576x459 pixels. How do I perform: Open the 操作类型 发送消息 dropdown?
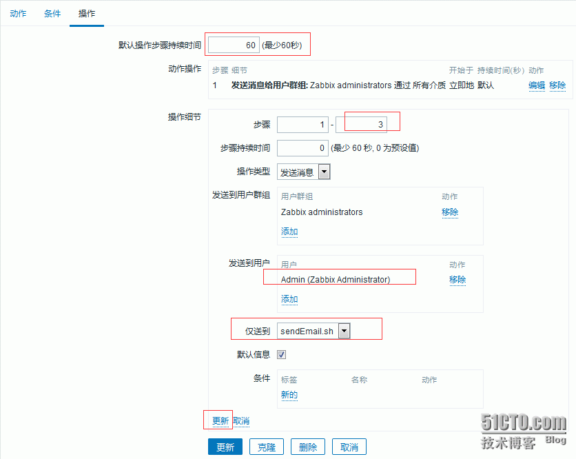[304, 172]
